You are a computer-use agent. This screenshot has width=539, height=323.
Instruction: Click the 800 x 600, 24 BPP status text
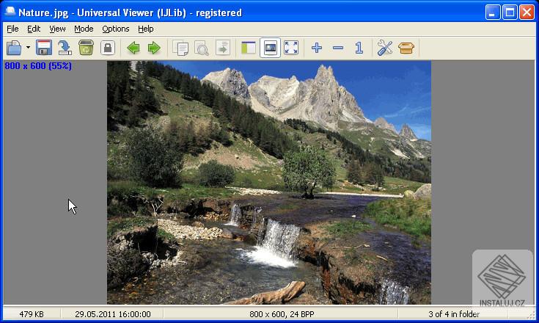[x=282, y=314]
